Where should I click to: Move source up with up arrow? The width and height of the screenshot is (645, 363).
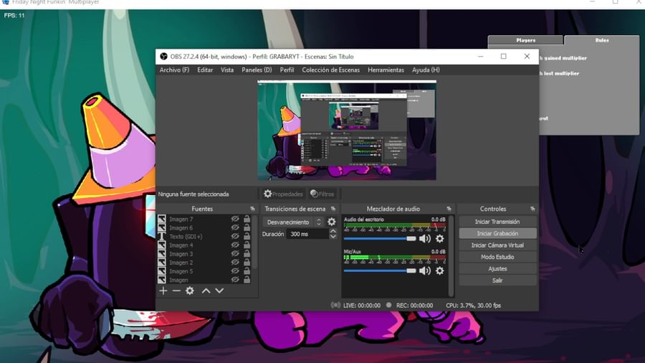click(206, 291)
